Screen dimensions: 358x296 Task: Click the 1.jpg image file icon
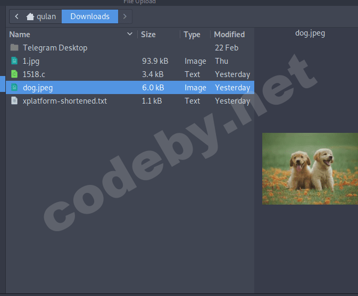point(14,61)
